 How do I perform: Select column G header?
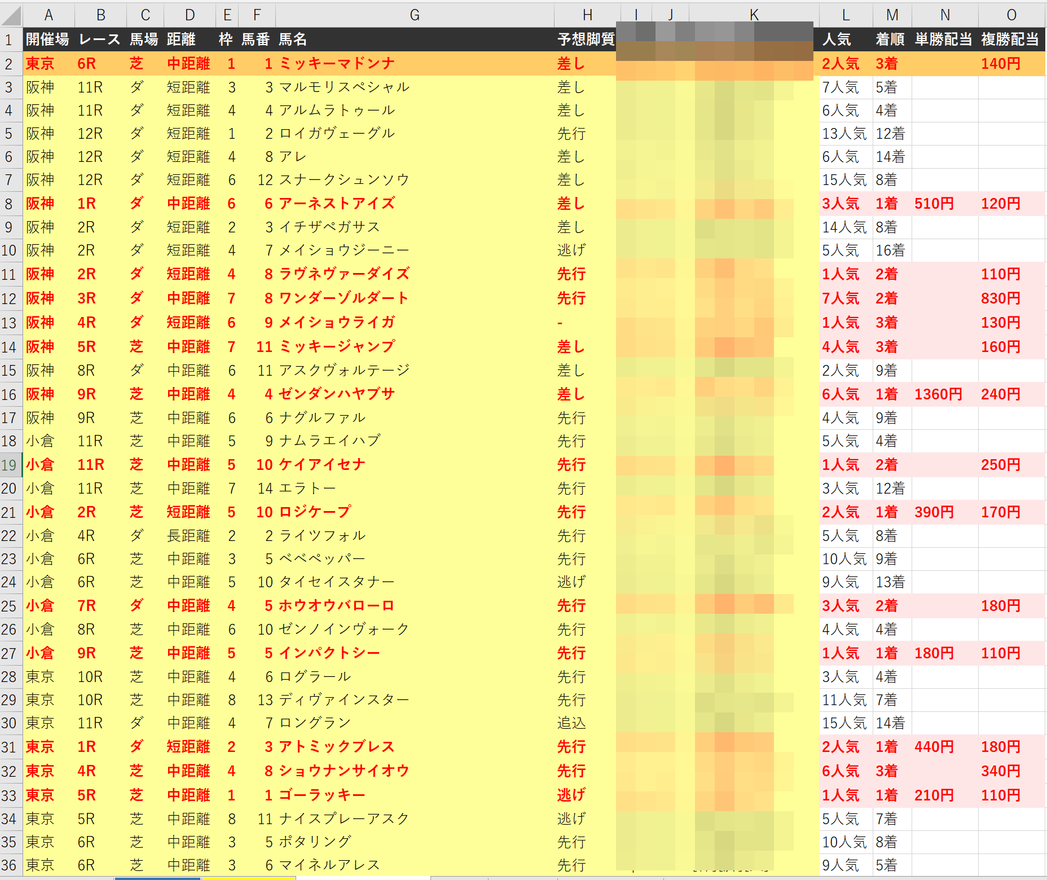coord(415,15)
